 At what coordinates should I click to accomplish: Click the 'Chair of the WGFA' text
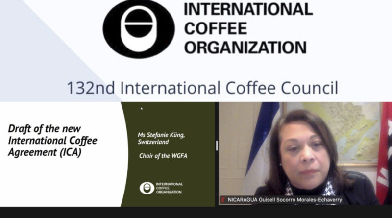(163, 156)
